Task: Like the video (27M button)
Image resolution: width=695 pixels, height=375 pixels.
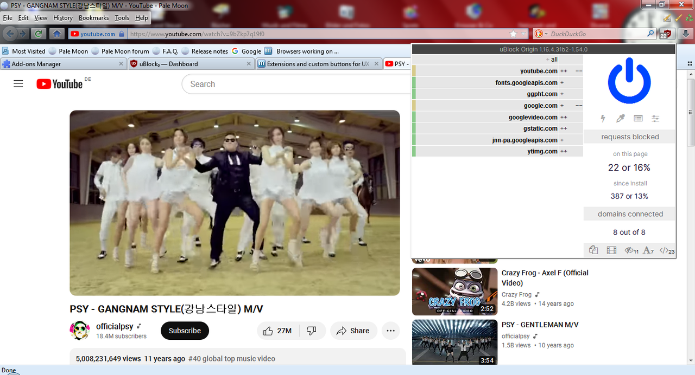Action: [x=277, y=331]
